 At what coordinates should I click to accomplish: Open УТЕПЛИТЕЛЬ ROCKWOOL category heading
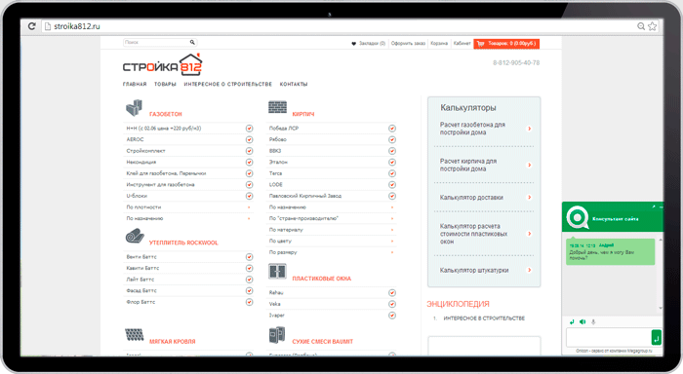(183, 243)
